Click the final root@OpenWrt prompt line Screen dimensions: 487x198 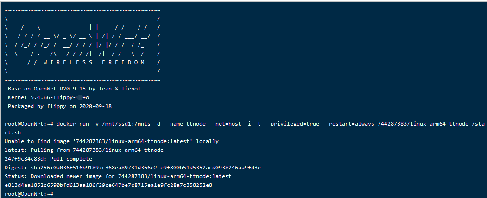pyautogui.click(x=29, y=194)
